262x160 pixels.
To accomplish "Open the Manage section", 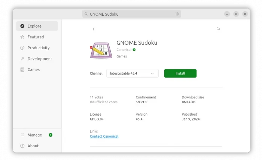I will [34, 135].
